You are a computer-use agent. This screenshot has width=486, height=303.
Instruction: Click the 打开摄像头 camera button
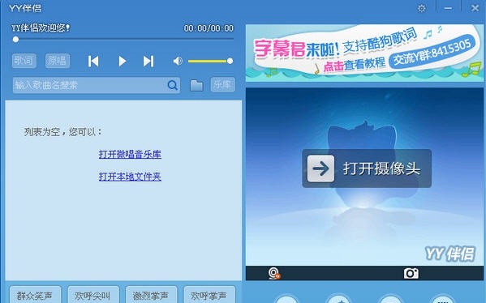[367, 169]
